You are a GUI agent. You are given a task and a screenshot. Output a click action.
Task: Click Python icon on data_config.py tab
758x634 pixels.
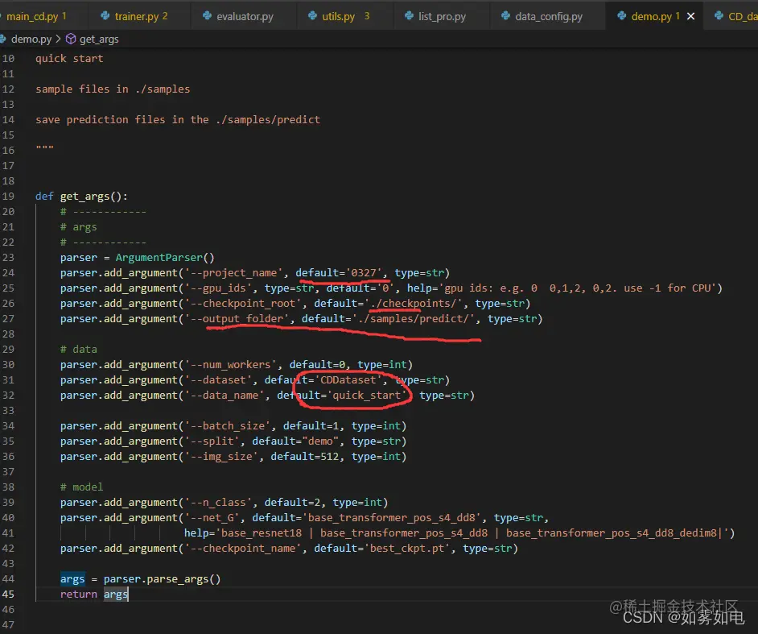coord(505,16)
